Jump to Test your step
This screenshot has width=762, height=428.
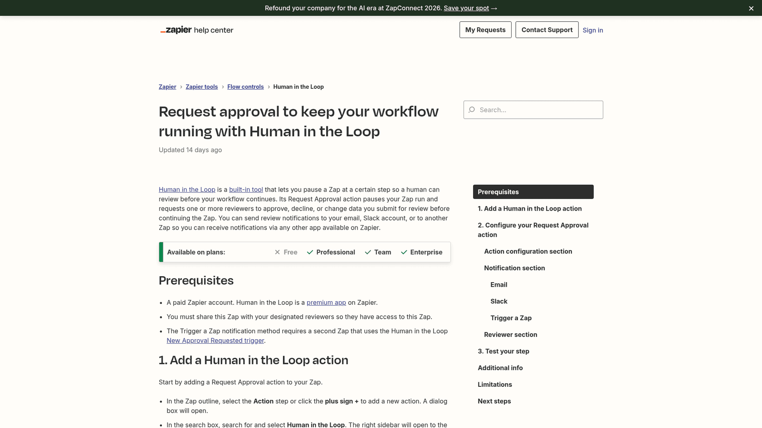point(503,351)
